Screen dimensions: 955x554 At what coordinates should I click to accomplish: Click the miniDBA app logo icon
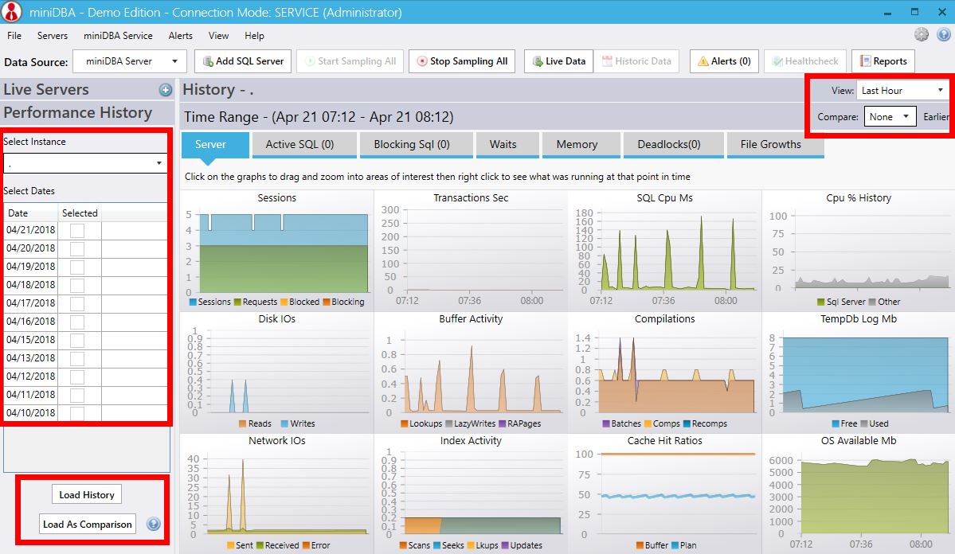click(x=12, y=12)
